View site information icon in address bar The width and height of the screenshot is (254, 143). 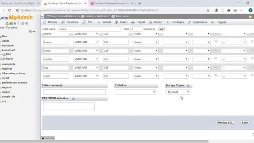coord(17,10)
